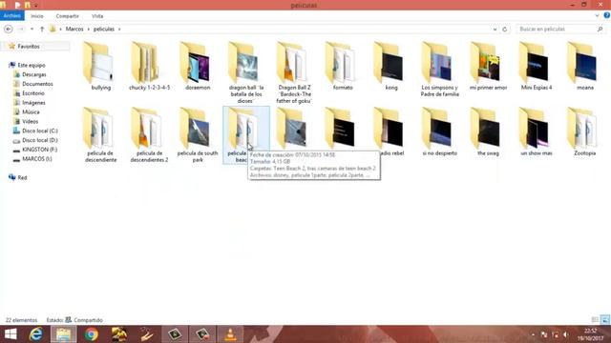Open Descargas in the navigation pane

coord(34,74)
